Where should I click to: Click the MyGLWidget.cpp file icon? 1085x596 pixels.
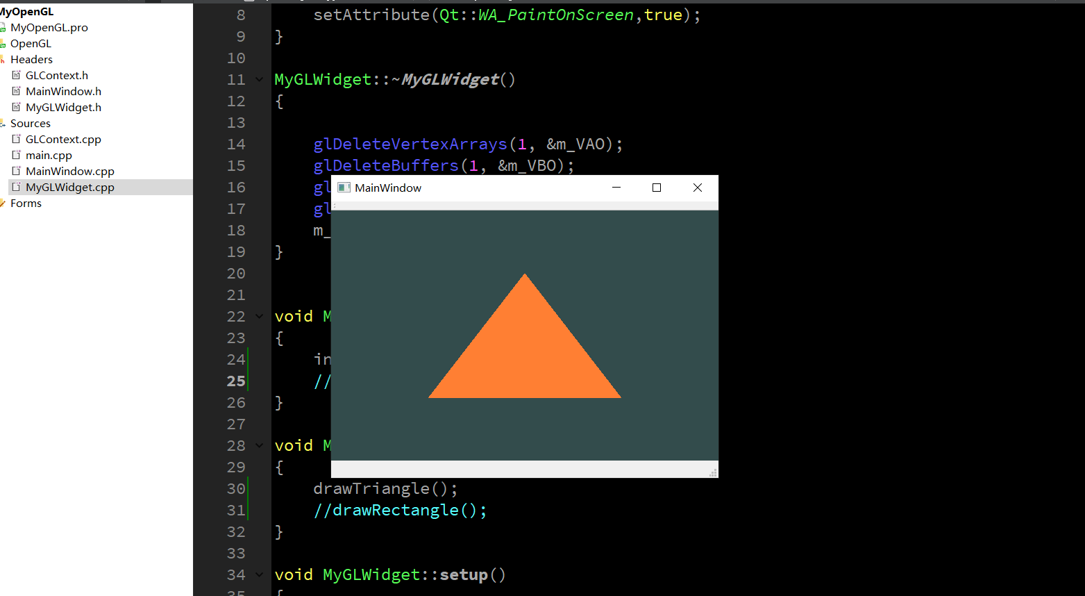[x=16, y=187]
